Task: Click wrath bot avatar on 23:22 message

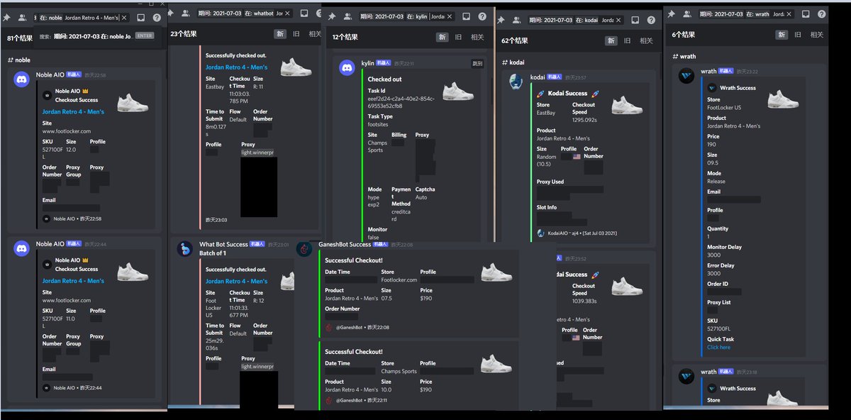Action: [686, 76]
